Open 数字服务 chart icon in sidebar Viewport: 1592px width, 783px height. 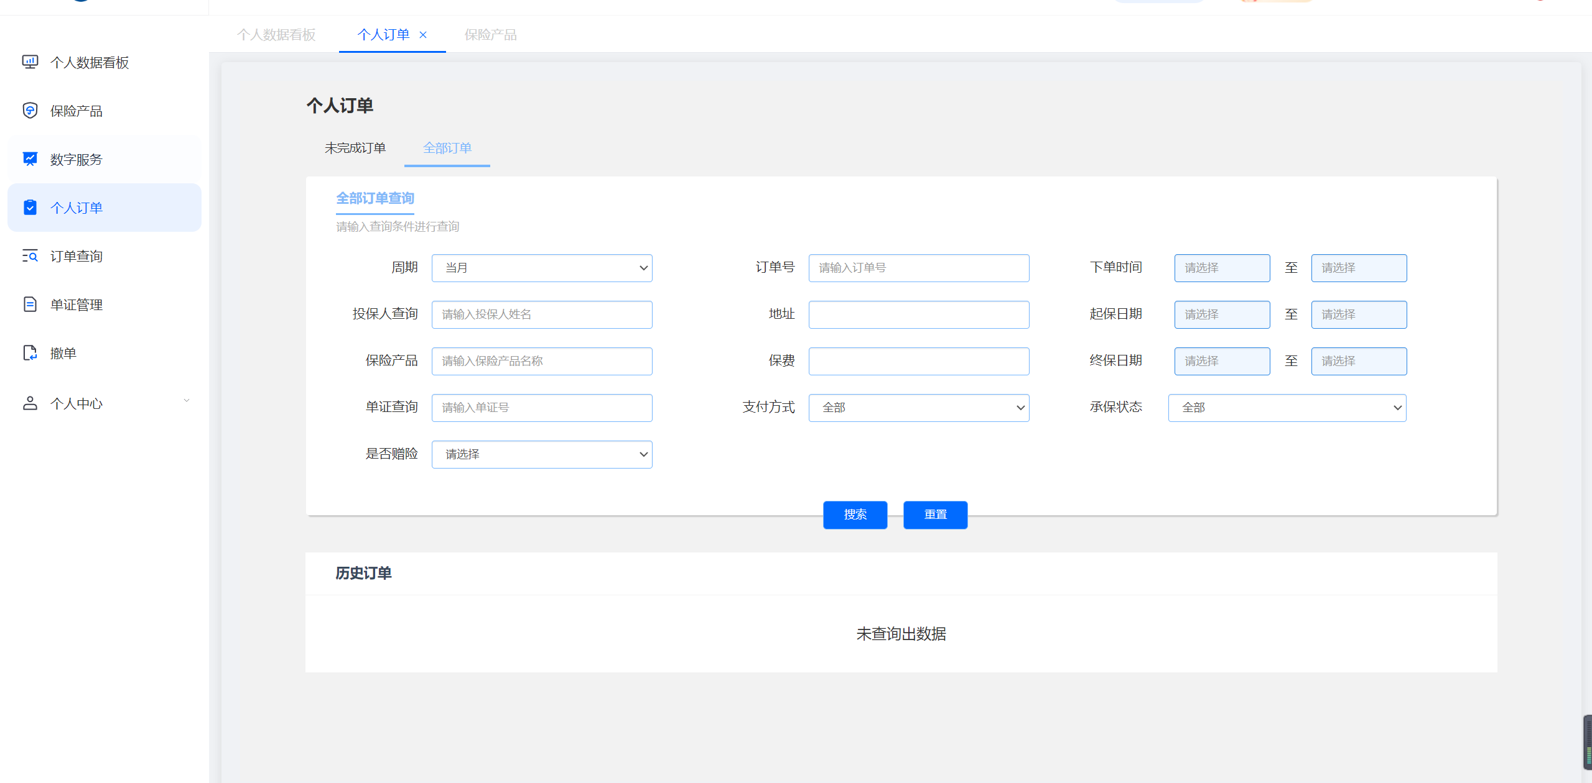click(30, 159)
